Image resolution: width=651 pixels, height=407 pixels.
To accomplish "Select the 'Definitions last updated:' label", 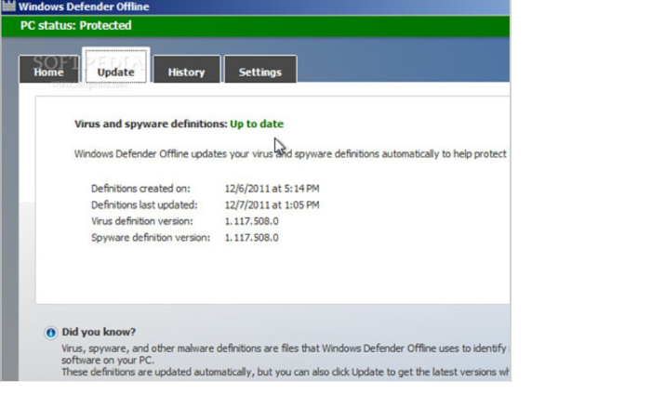I will (x=144, y=205).
